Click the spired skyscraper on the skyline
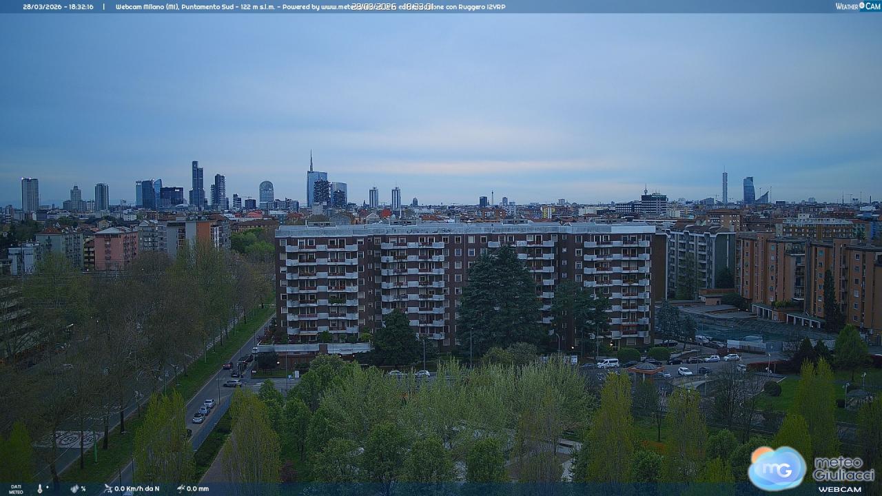882x496 pixels. point(312,180)
